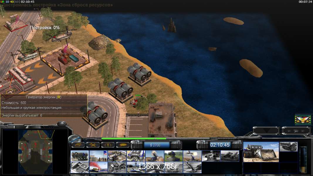The height and width of the screenshot is (176, 313).
Task: Click the first greyed icon in second build row
Action: (80, 167)
